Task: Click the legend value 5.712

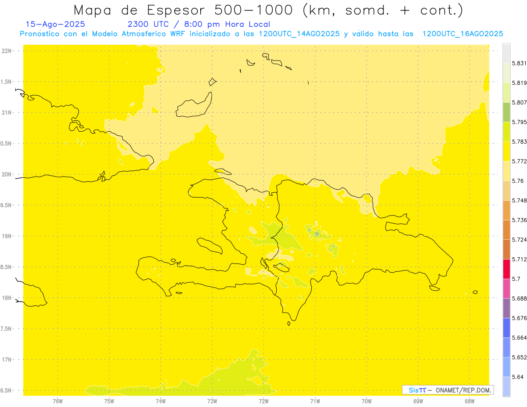Action: pos(519,259)
